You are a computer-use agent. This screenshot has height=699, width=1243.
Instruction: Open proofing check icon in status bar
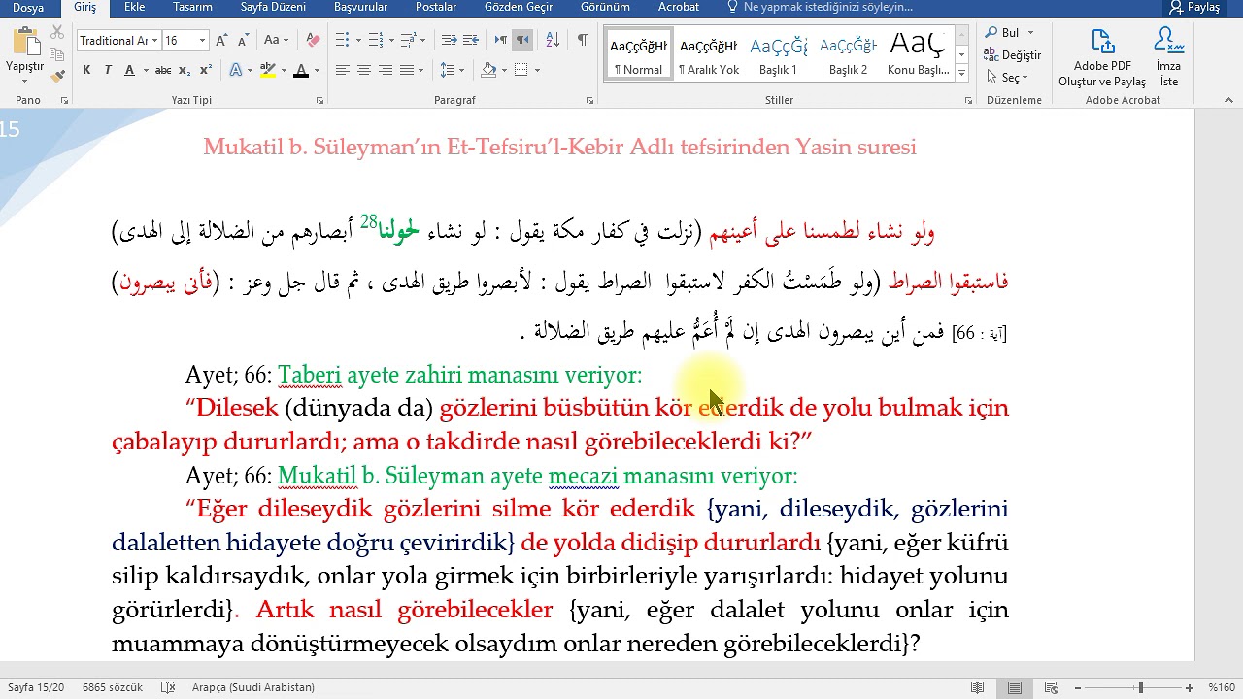pyautogui.click(x=168, y=687)
